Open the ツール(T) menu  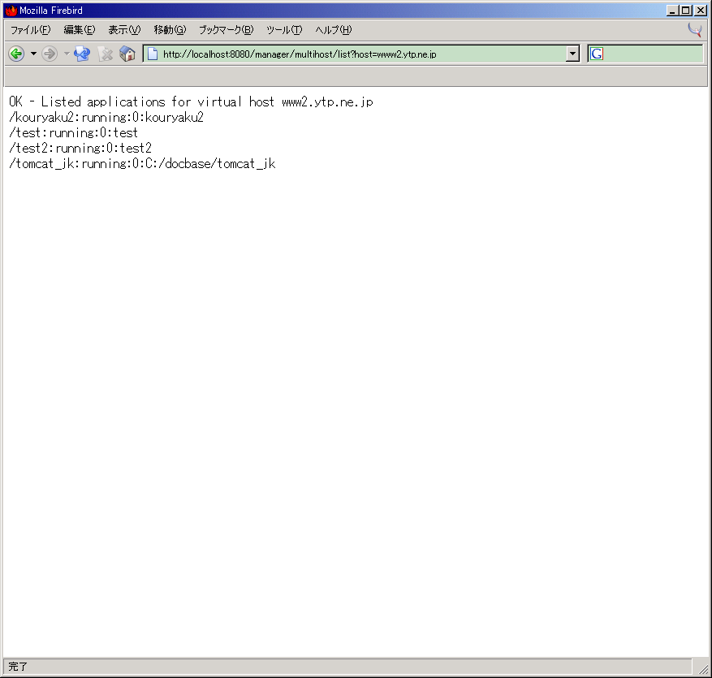pos(284,30)
